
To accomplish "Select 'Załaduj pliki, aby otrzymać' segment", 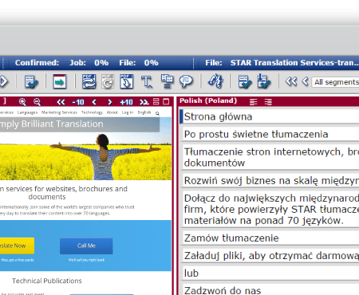I will pyautogui.click(x=270, y=256).
